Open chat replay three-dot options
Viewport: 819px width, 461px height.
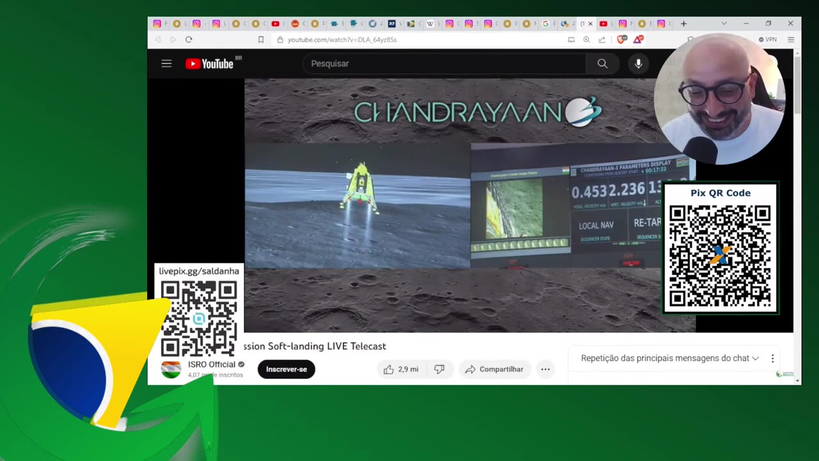pyautogui.click(x=772, y=359)
